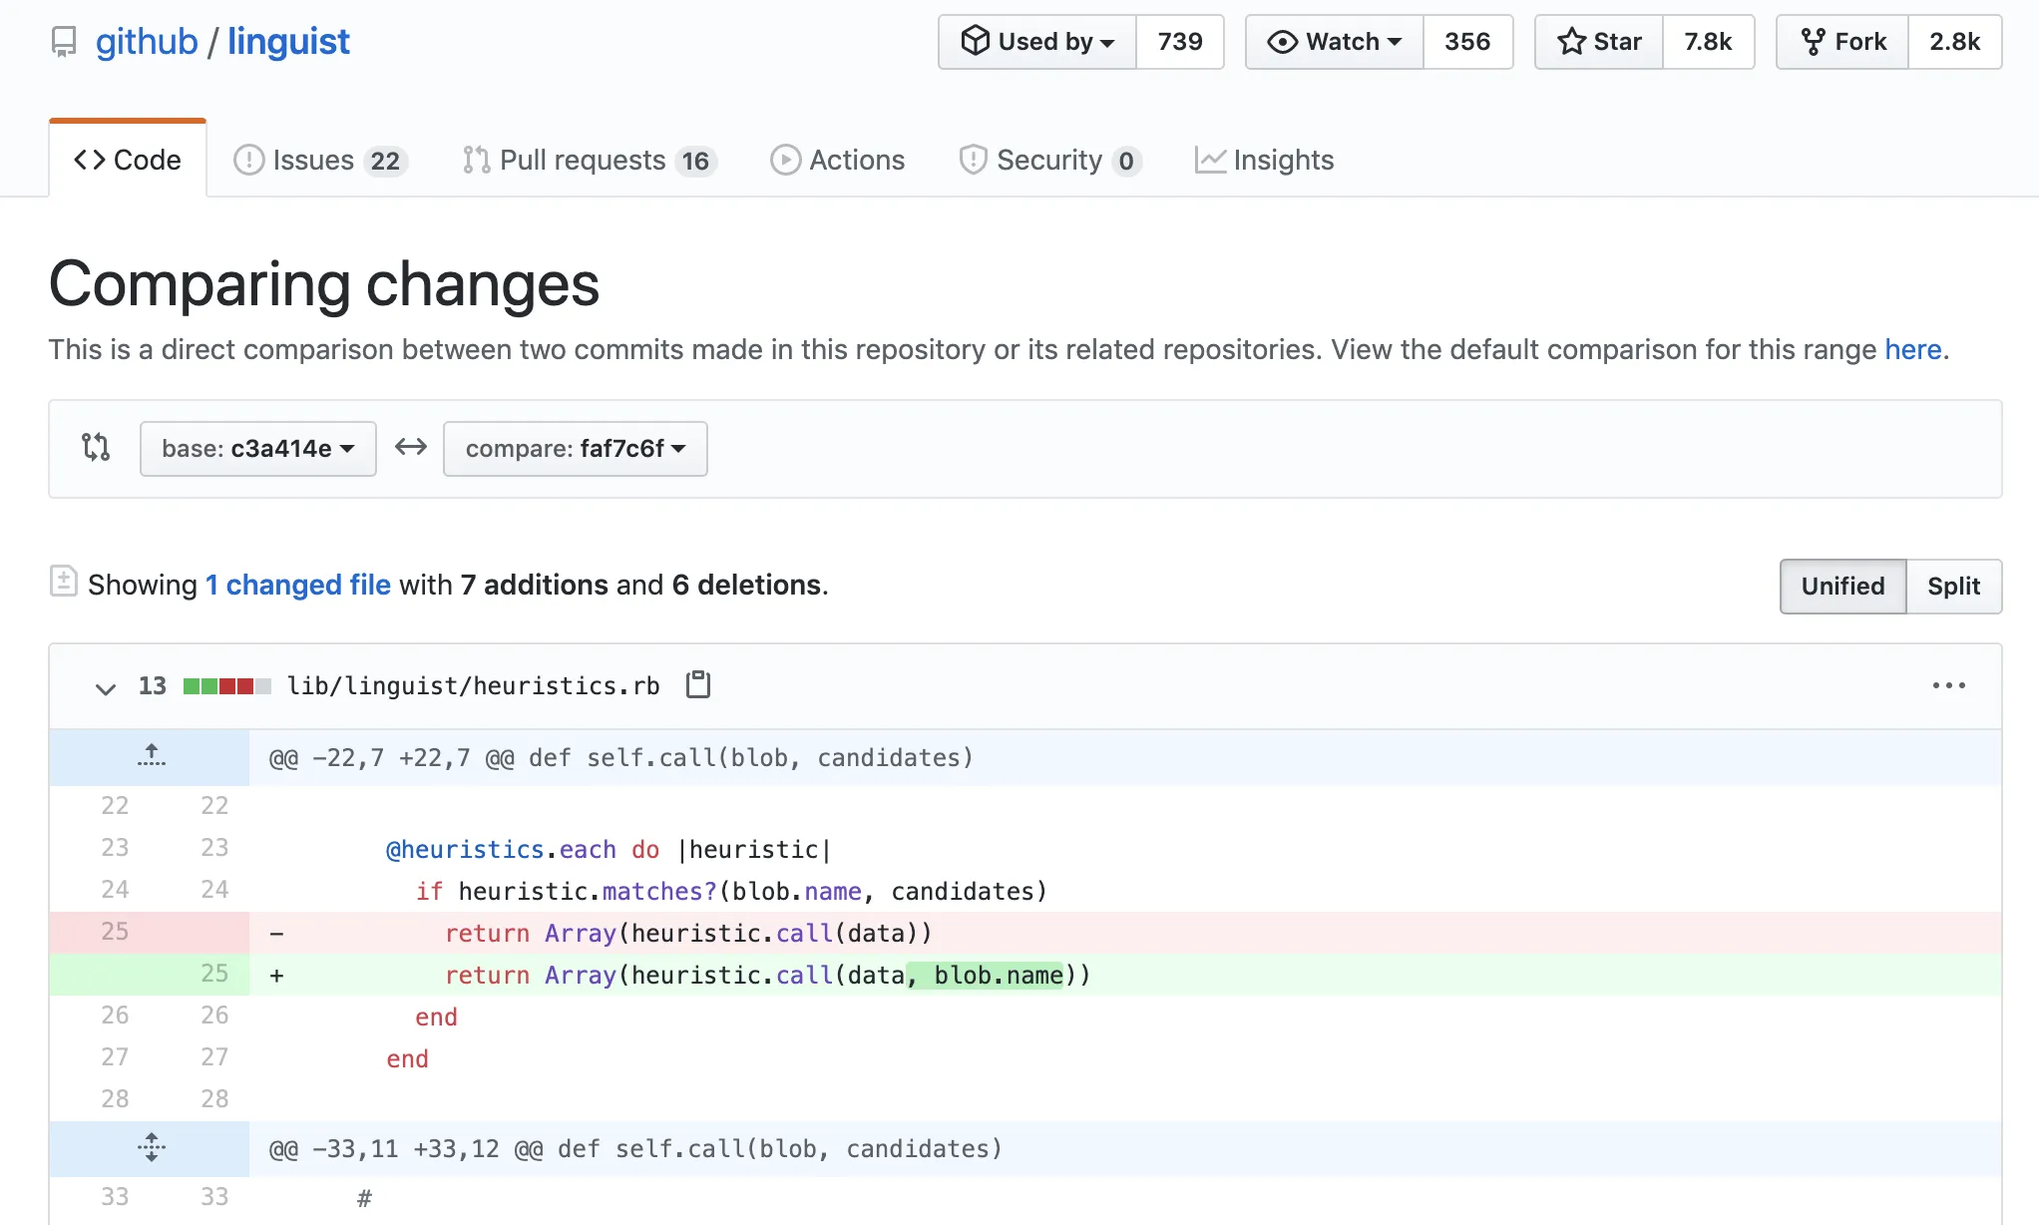This screenshot has height=1225, width=2039.
Task: Switch the diff view to Split
Action: 1952,586
